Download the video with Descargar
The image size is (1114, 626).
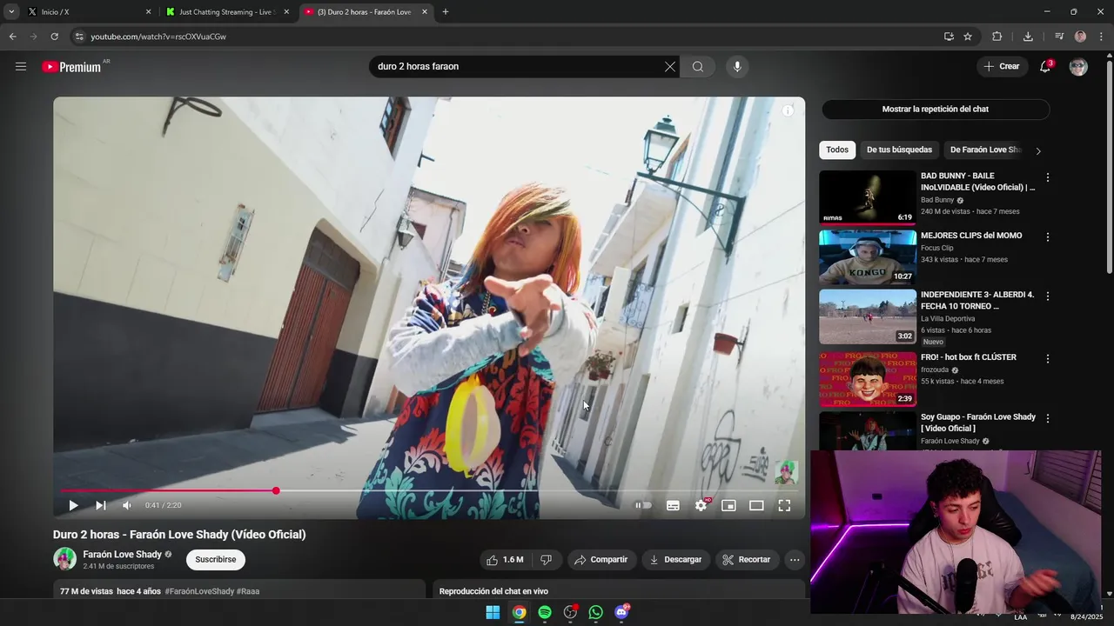click(x=675, y=560)
